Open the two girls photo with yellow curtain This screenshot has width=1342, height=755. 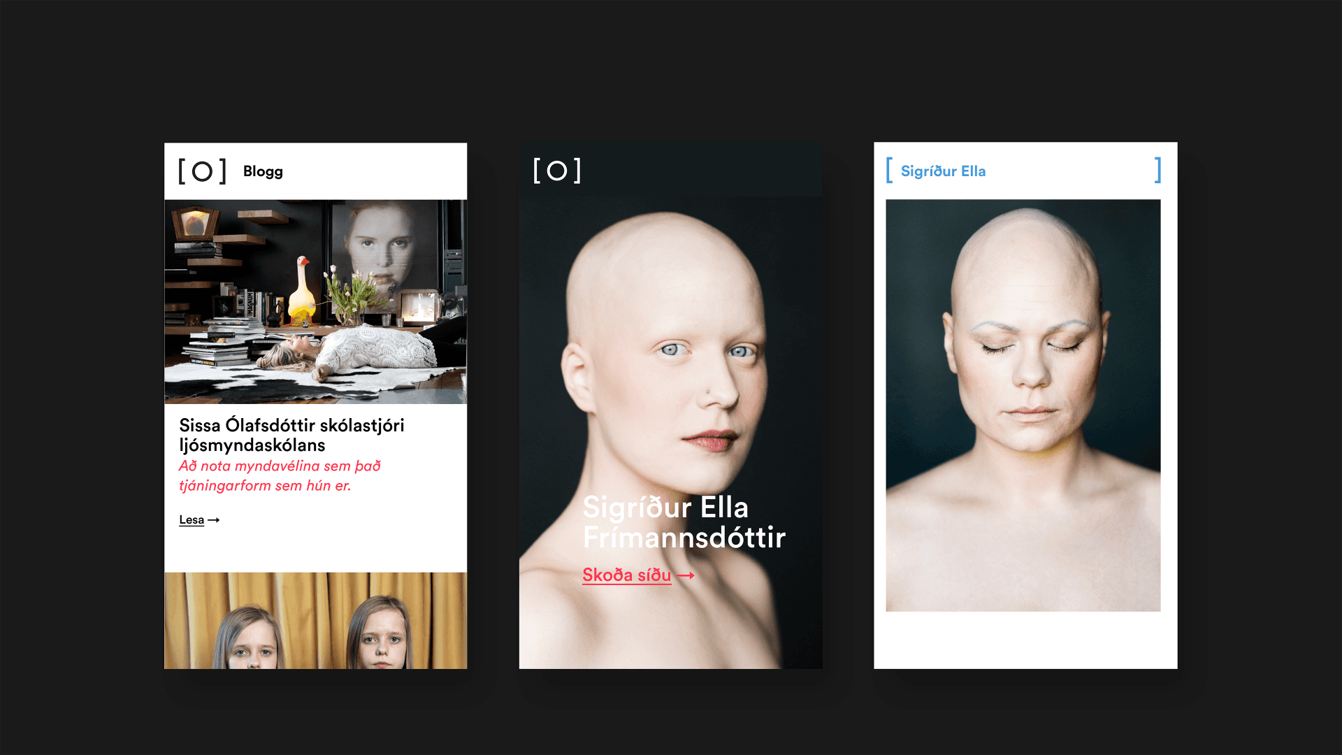click(x=315, y=621)
